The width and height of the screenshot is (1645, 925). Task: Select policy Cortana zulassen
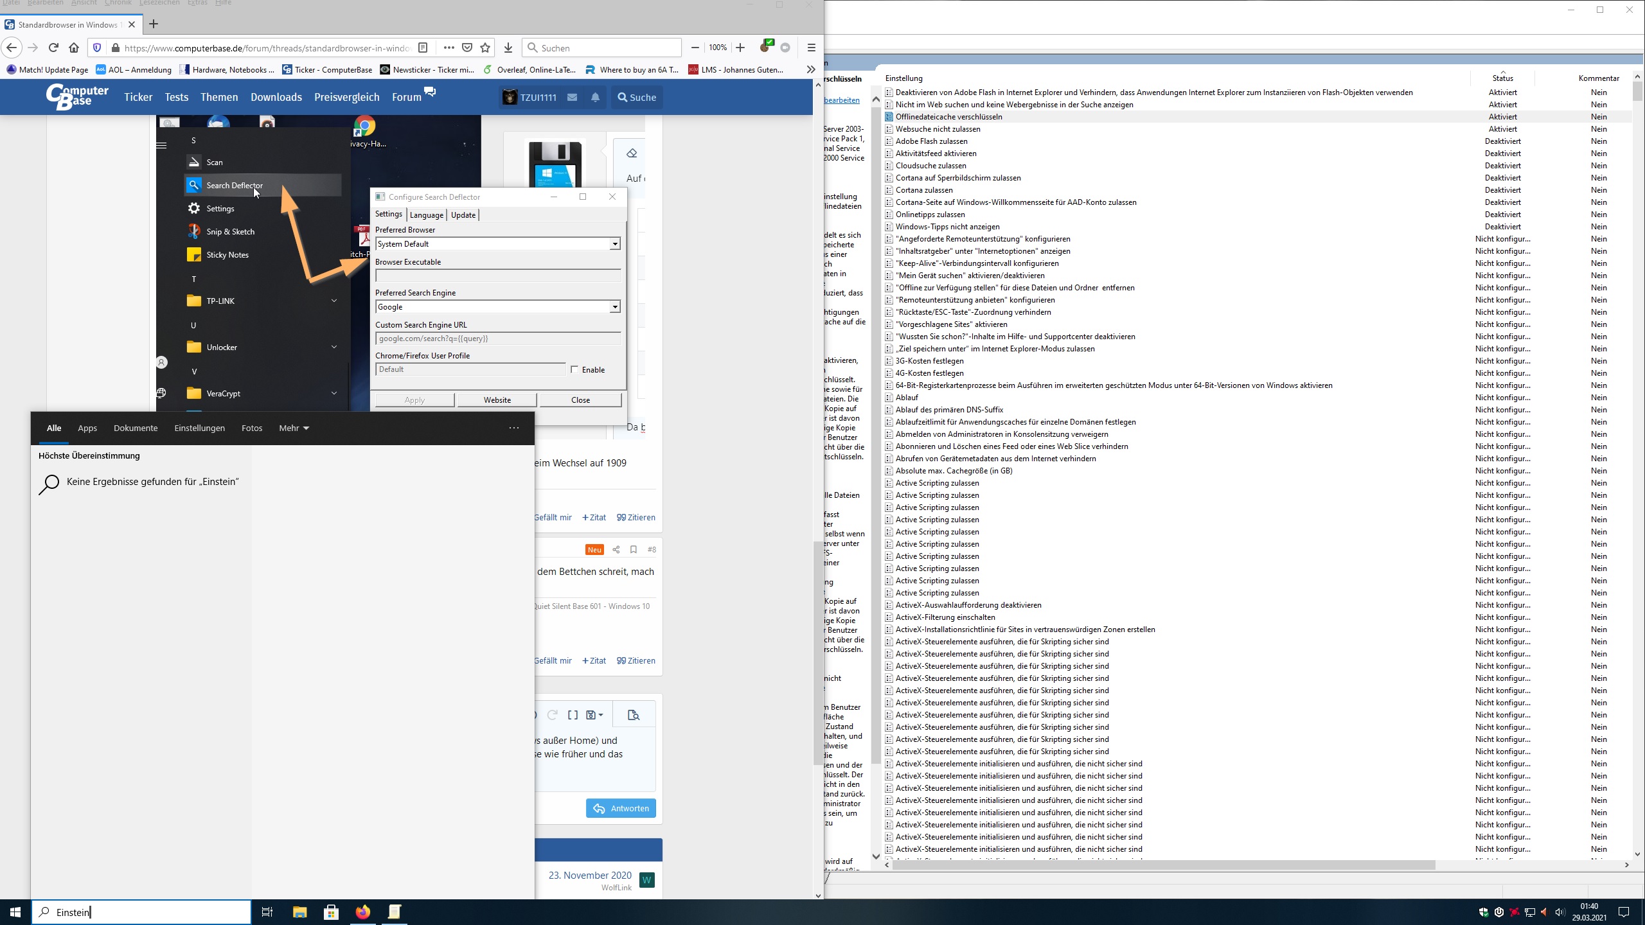[924, 190]
